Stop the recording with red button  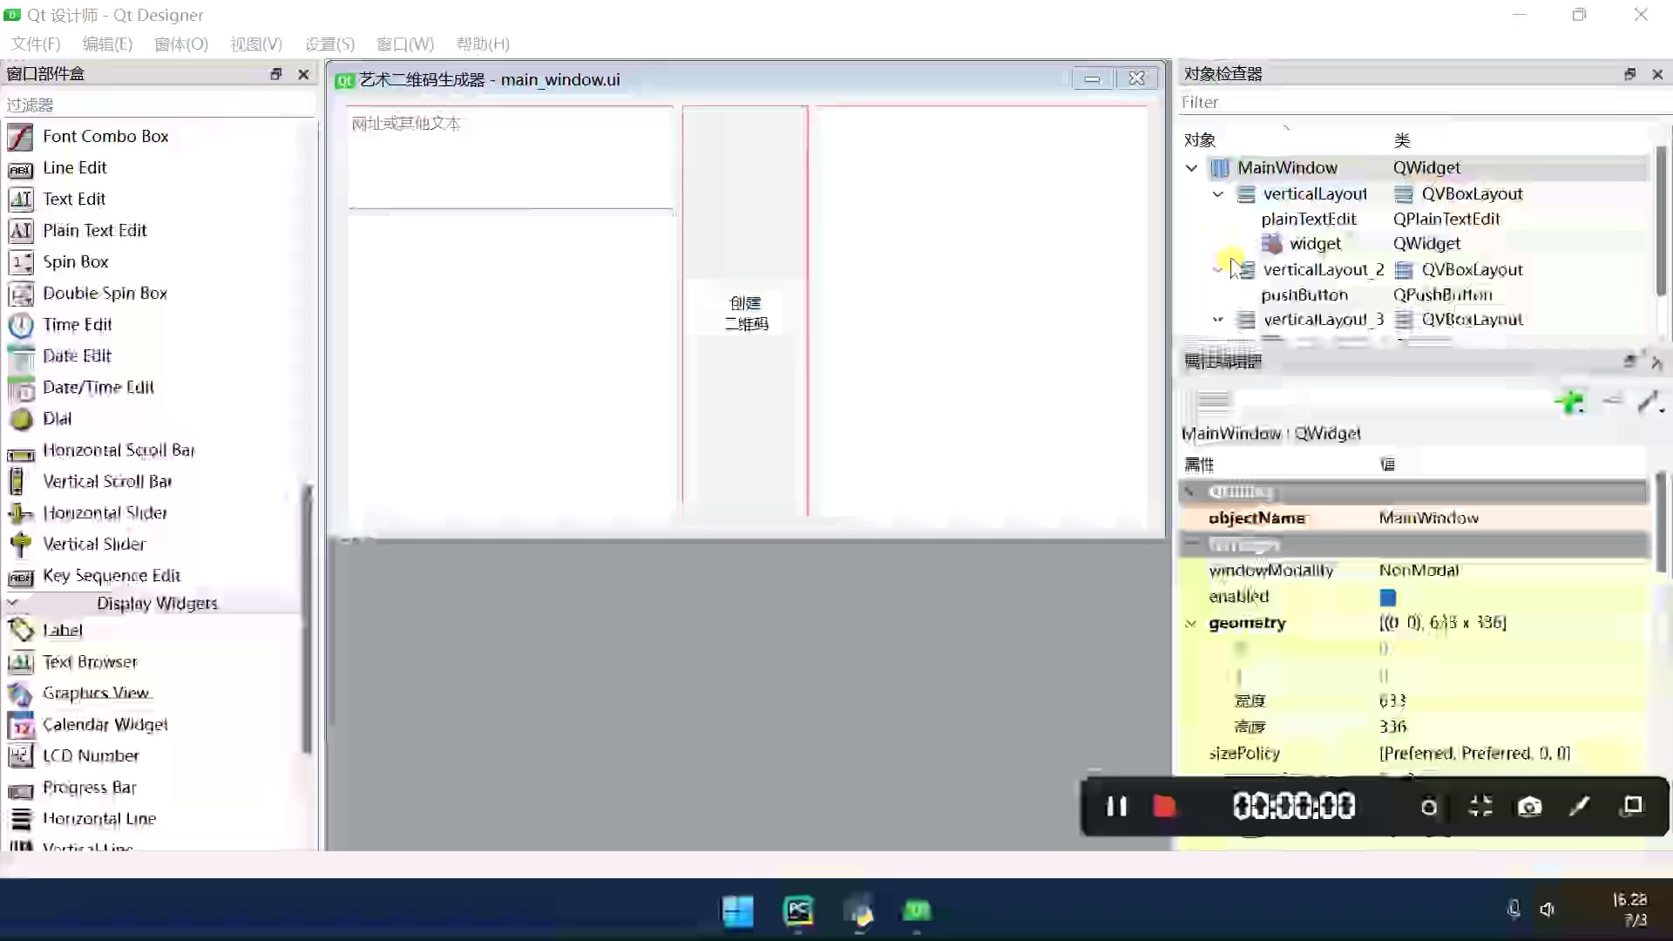(x=1164, y=807)
